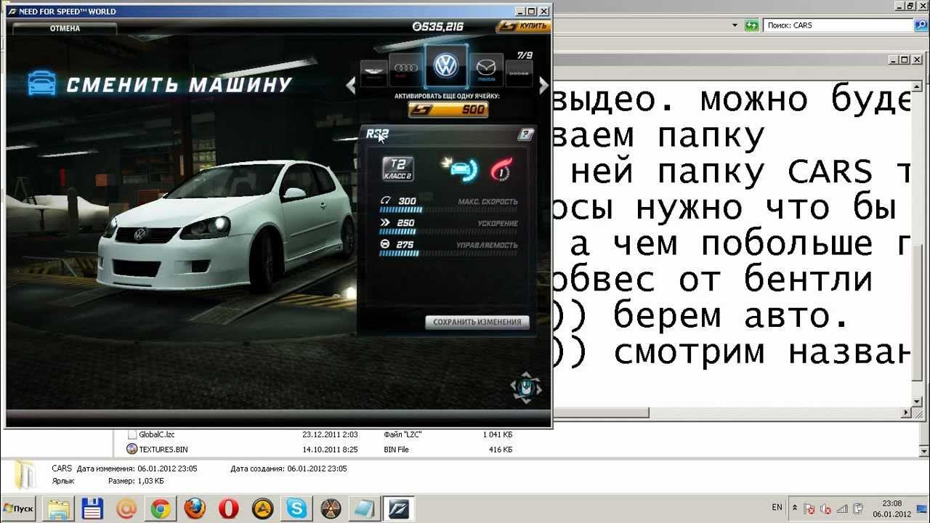Image resolution: width=930 pixels, height=523 pixels.
Task: Click the 7/9 car slot counter
Action: pos(524,55)
